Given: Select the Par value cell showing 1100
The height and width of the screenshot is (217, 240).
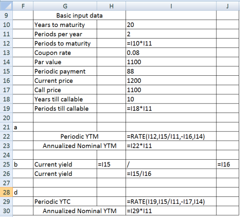Looking at the screenshot, I should pos(171,62).
